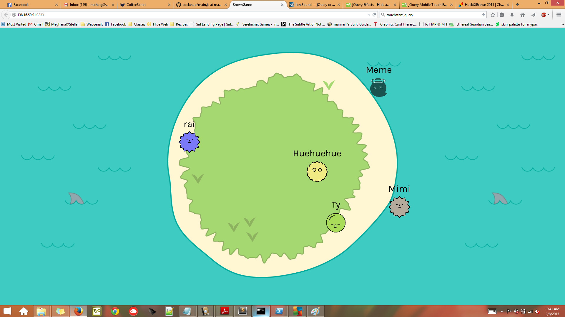Image resolution: width=565 pixels, height=317 pixels.
Task: Click the Firefox home icon
Action: click(x=523, y=15)
